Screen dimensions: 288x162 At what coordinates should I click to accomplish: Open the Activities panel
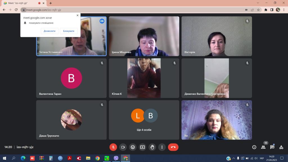click(x=281, y=147)
